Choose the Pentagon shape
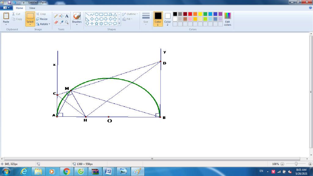This screenshot has height=176, width=313. [96, 19]
